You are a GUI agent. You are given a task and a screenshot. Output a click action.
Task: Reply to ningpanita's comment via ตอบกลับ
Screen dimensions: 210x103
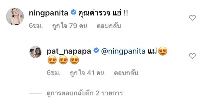coord(109,26)
